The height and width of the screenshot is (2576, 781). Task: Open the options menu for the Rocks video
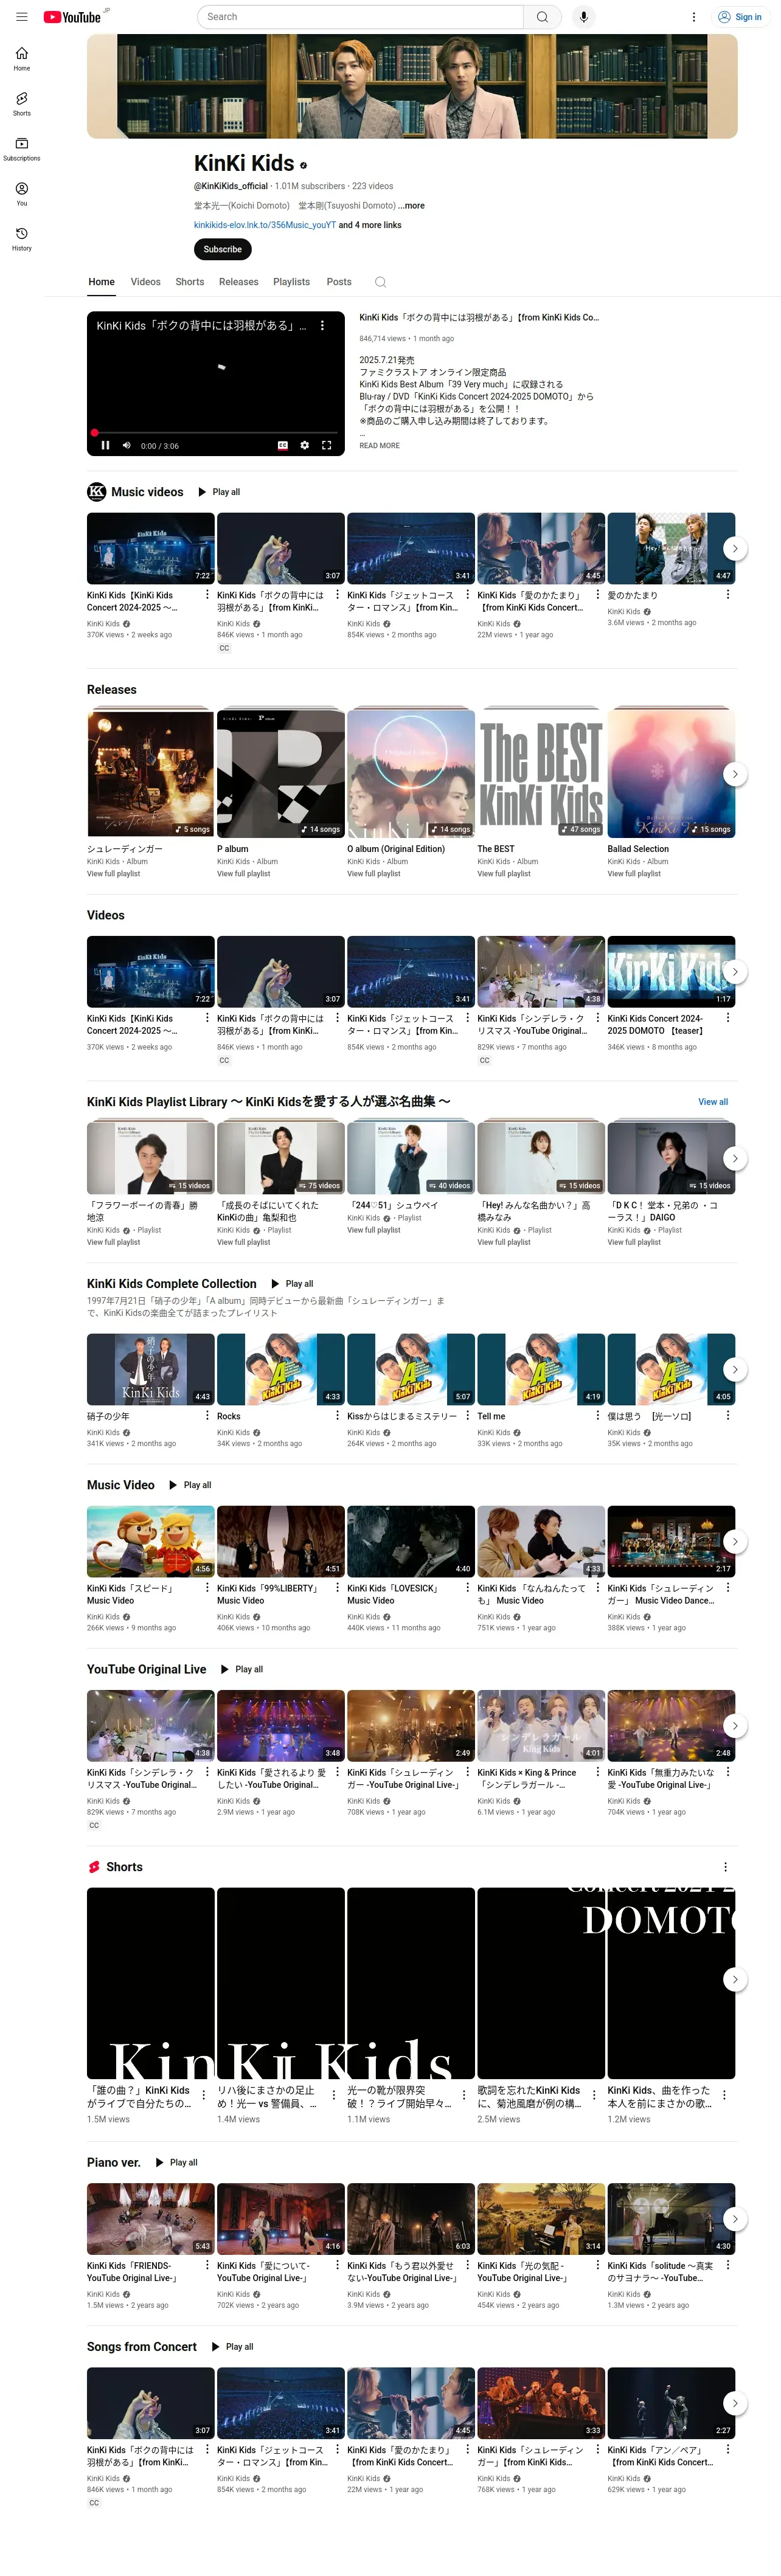click(x=337, y=1415)
